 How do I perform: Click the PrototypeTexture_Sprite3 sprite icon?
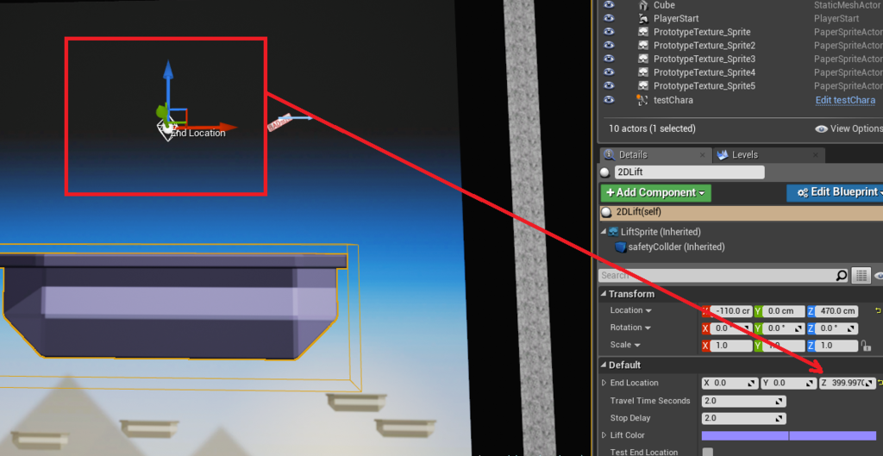(x=642, y=59)
